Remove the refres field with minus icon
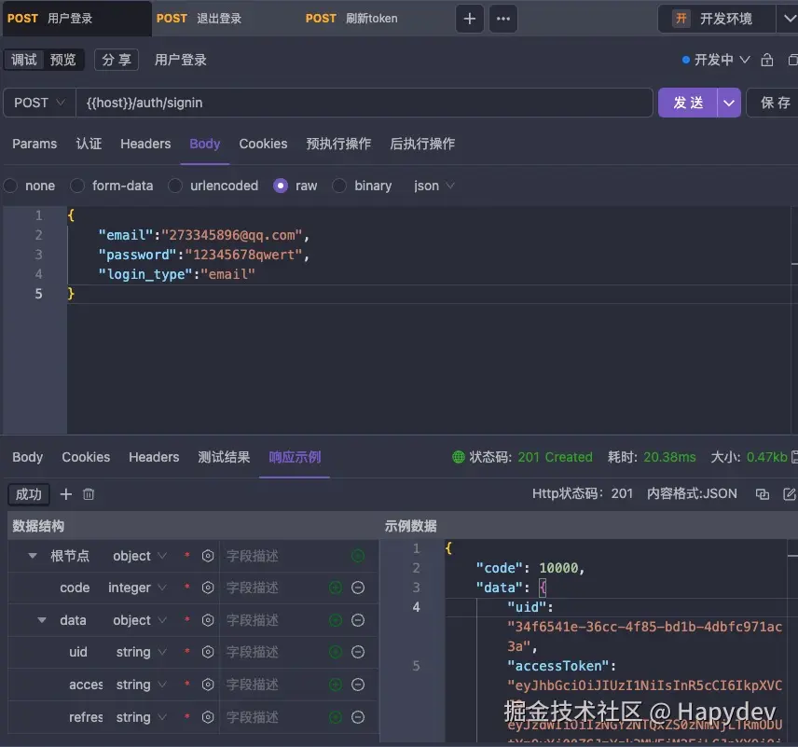Image resolution: width=798 pixels, height=747 pixels. tap(358, 717)
